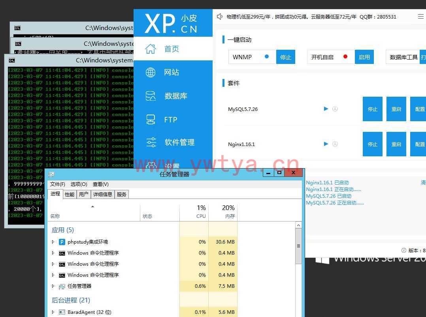
Task: Sort processes by the 内存 column header
Action: point(223,212)
